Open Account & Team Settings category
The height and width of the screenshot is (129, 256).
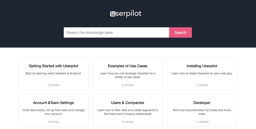[53, 103]
